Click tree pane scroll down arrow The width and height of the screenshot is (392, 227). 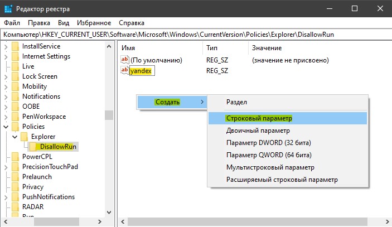109,212
